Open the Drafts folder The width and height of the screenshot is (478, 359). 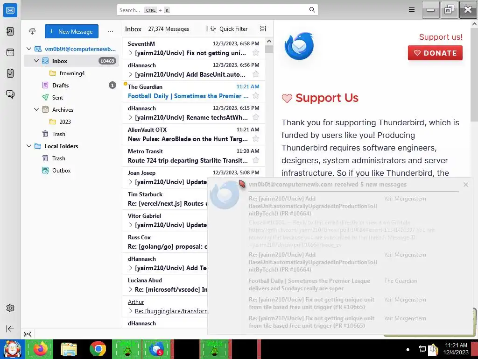[x=71, y=85]
